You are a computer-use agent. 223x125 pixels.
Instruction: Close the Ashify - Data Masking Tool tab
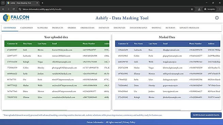coord(37,3)
